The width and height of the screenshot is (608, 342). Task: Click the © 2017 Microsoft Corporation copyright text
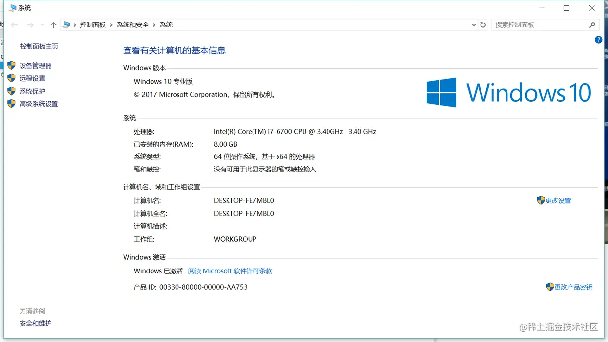click(204, 95)
